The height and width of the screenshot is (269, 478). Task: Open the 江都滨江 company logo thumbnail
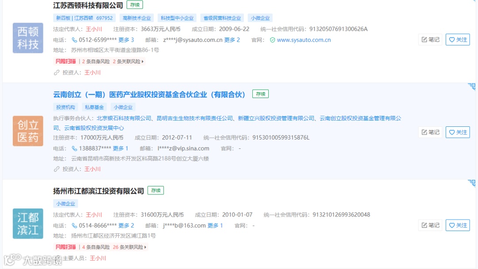click(x=28, y=224)
